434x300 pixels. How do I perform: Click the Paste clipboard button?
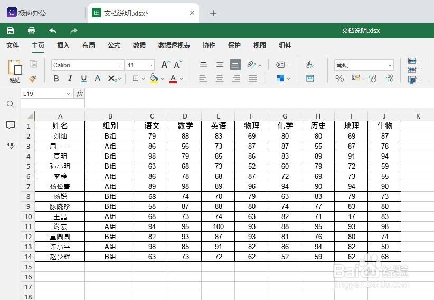click(15, 71)
